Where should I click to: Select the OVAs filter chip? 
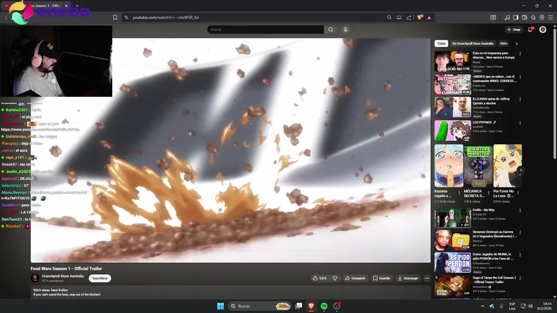click(x=504, y=43)
